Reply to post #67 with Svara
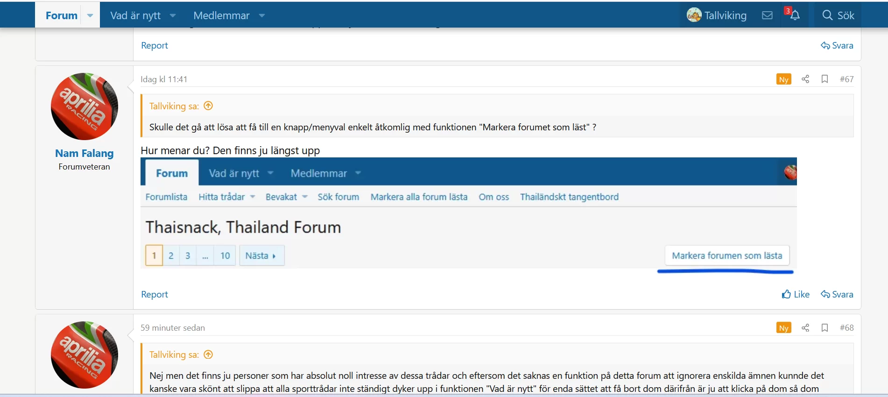This screenshot has height=397, width=888. 837,294
